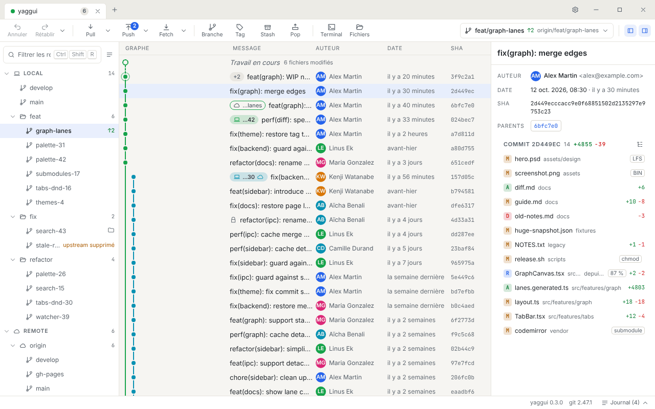This screenshot has width=655, height=409.
Task: Pop the stash using Pop icon
Action: (295, 30)
